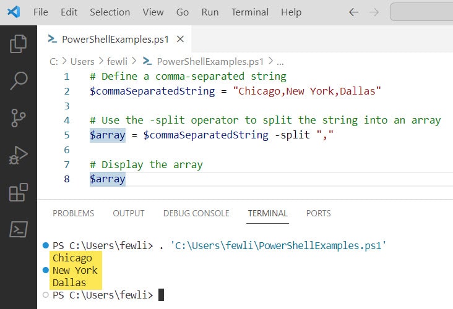Click PowerShell file icon in editor tab
The width and height of the screenshot is (453, 309).
pos(52,39)
